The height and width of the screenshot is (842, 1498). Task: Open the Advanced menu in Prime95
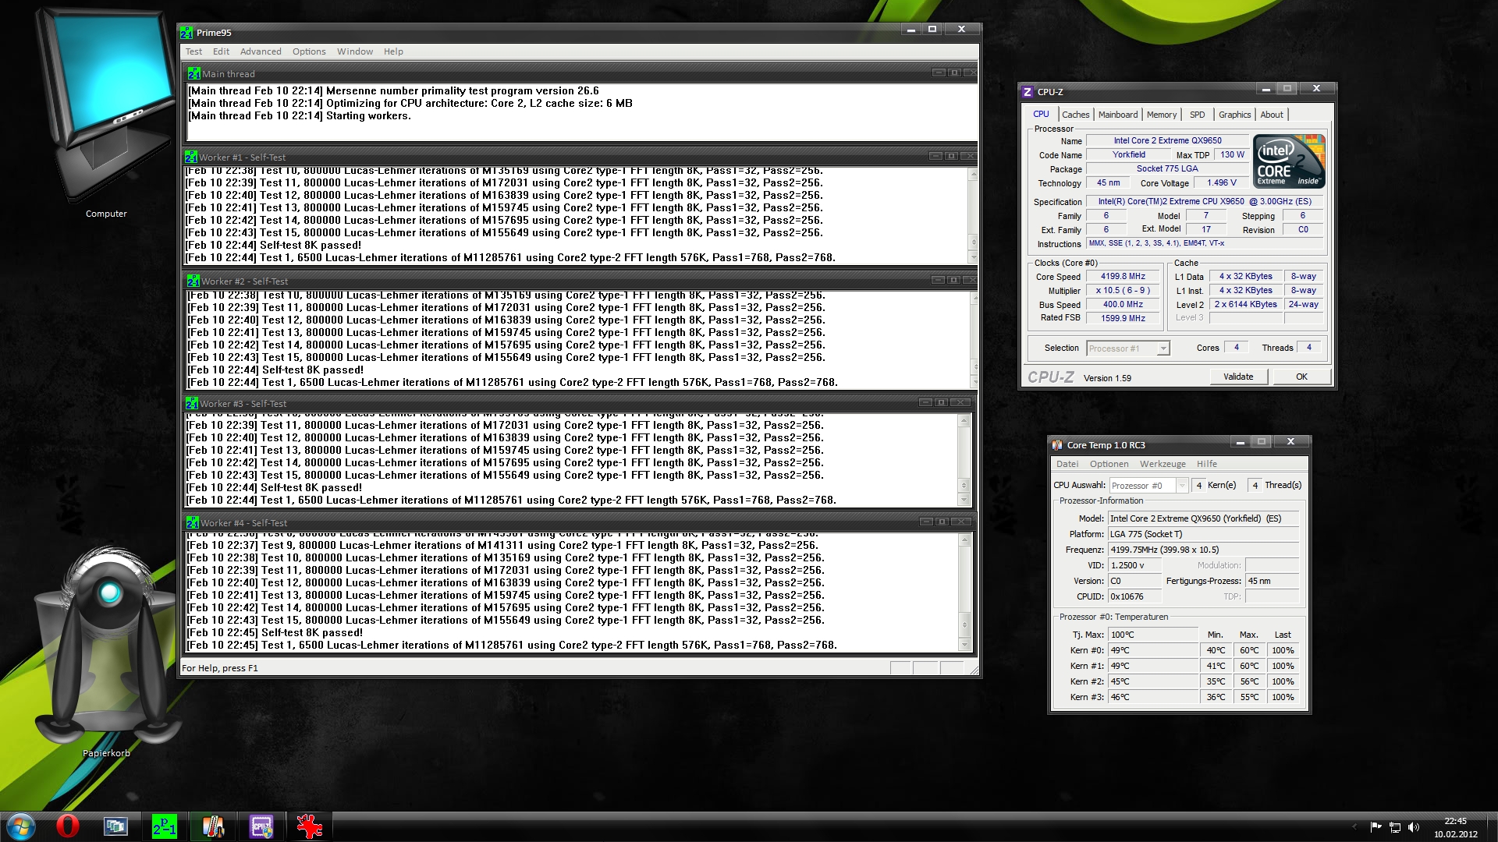261,51
